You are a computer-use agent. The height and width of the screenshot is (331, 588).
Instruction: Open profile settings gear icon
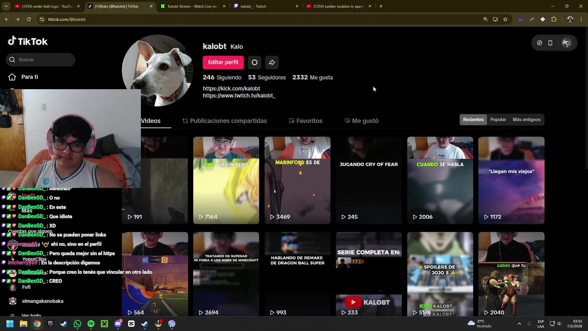click(x=254, y=62)
